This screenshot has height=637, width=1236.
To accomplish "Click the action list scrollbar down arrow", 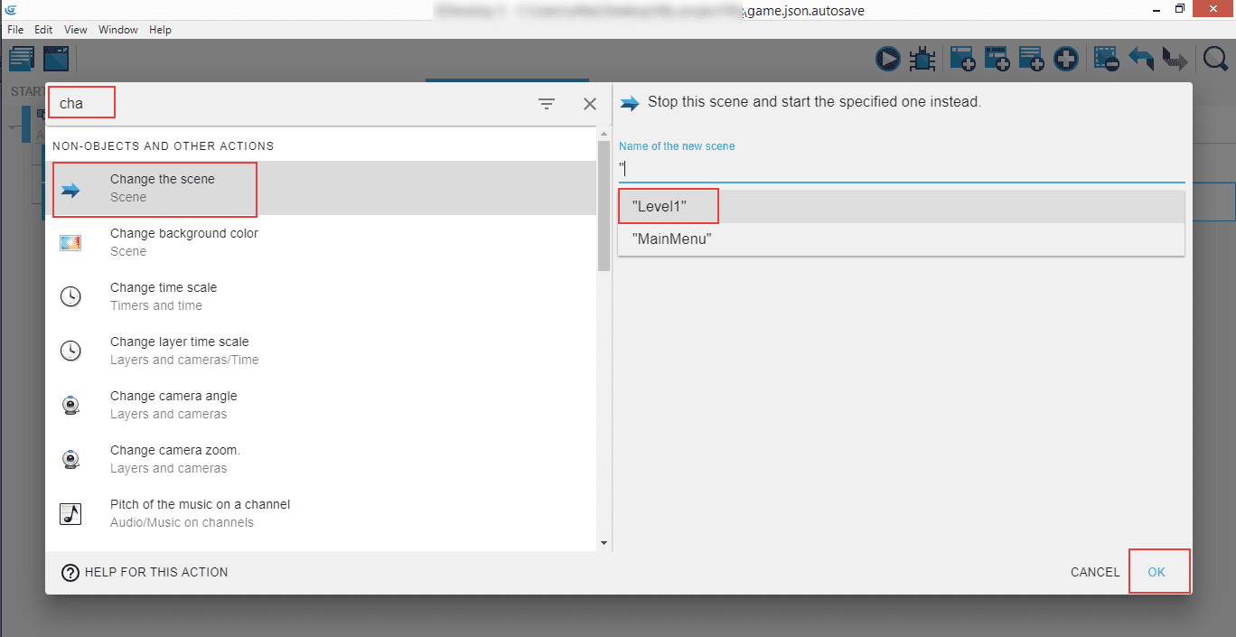I will click(x=604, y=542).
